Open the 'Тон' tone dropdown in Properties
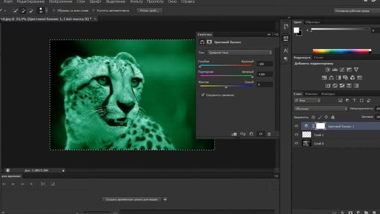 point(240,53)
